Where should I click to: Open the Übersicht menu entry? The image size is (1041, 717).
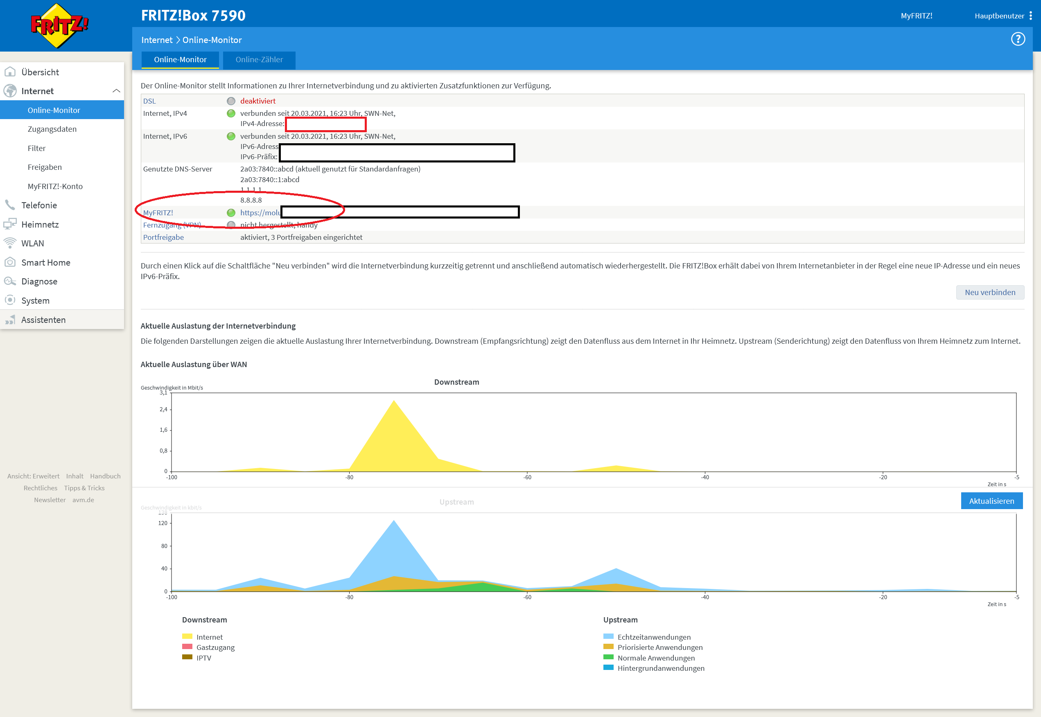40,72
